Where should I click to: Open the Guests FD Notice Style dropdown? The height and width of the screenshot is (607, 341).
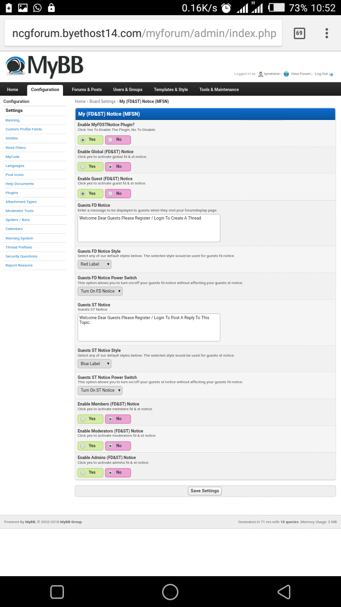click(x=94, y=264)
